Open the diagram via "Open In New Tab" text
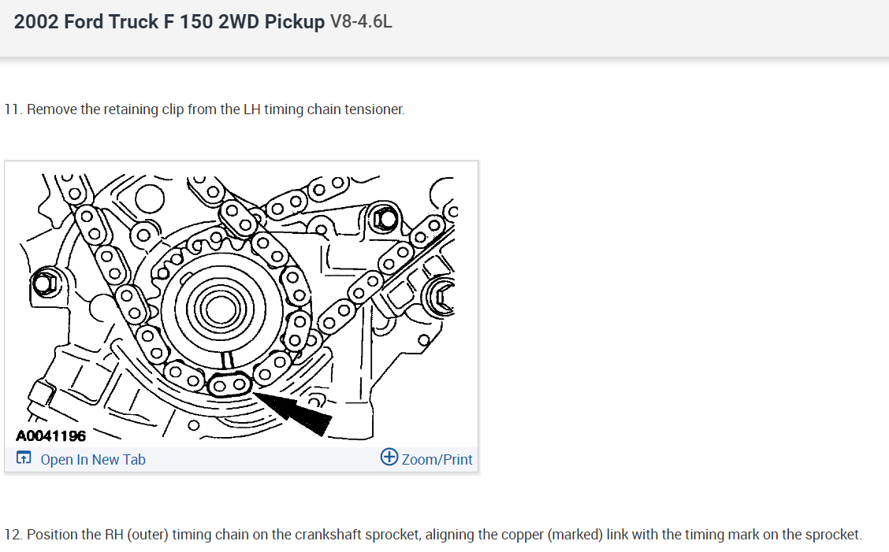 click(x=93, y=459)
